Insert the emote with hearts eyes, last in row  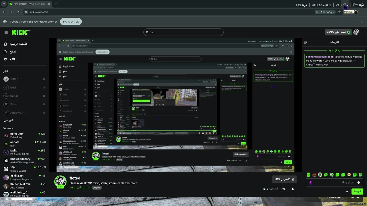[360, 175]
